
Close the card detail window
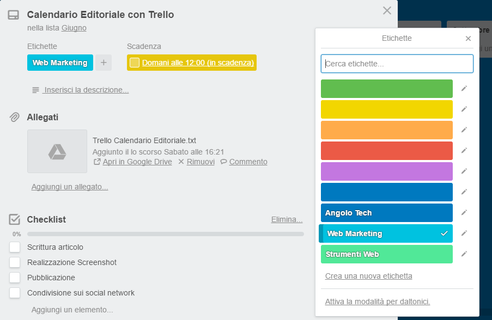point(387,11)
